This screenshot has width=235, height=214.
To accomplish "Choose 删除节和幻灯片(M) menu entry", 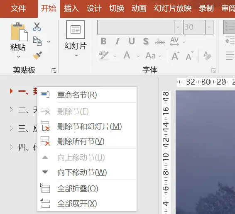I will (87, 126).
